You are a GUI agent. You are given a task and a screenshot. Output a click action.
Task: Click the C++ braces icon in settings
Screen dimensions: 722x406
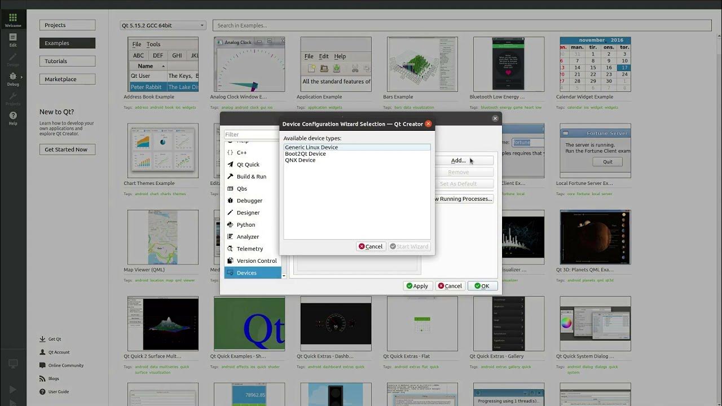[230, 152]
